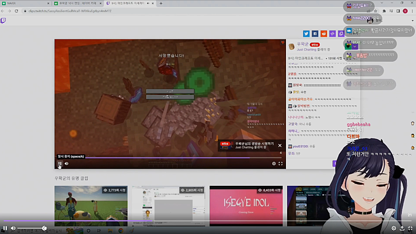Open the Chrome extensions puzzle icon
This screenshot has width=416, height=234.
coord(384,11)
